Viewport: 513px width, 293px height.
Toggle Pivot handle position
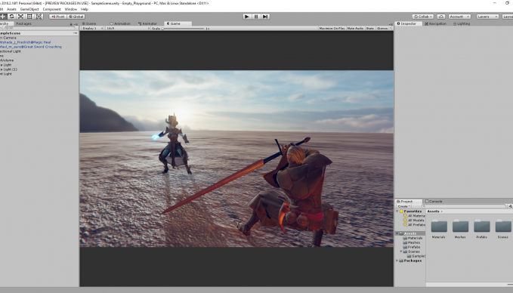pos(58,17)
